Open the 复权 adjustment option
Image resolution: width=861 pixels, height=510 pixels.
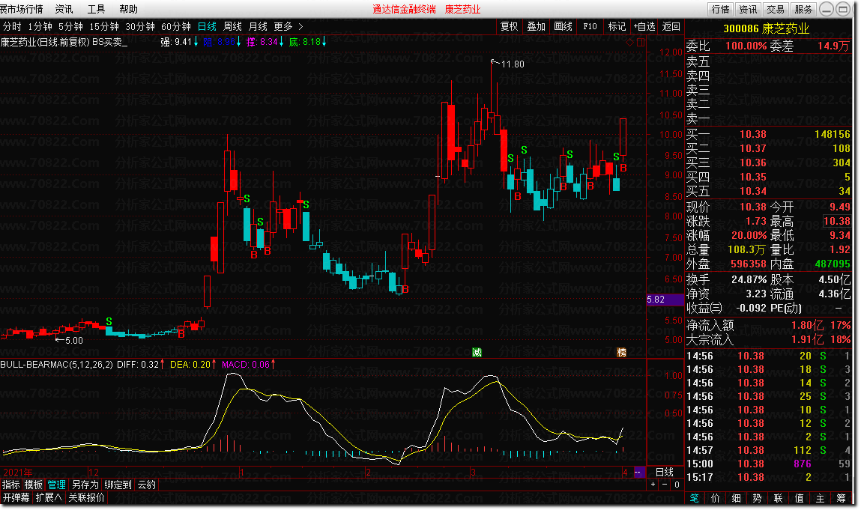pyautogui.click(x=509, y=26)
